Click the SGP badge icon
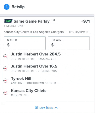Screen dimensions: 95x113 pyautogui.click(x=8, y=21)
